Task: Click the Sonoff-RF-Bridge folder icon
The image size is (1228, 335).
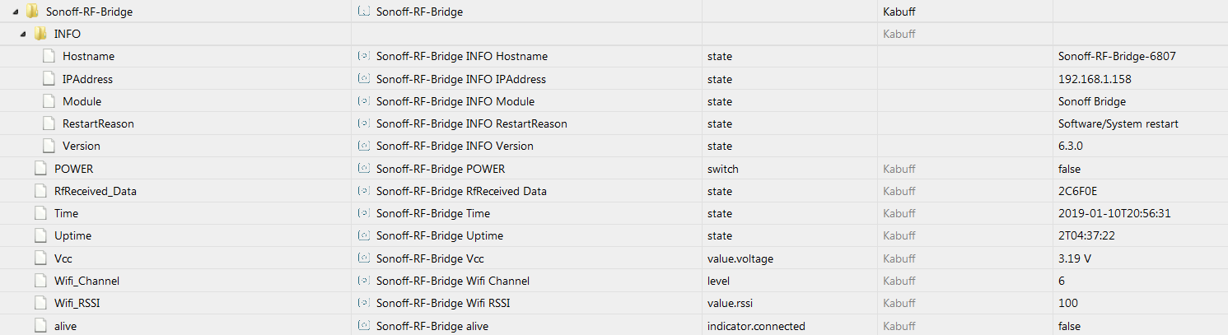Action: click(32, 12)
